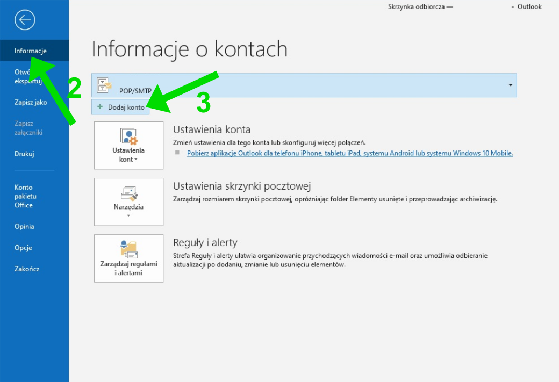
Task: Expand the Ustawienia kont dropdown arrow
Action: tap(136, 160)
